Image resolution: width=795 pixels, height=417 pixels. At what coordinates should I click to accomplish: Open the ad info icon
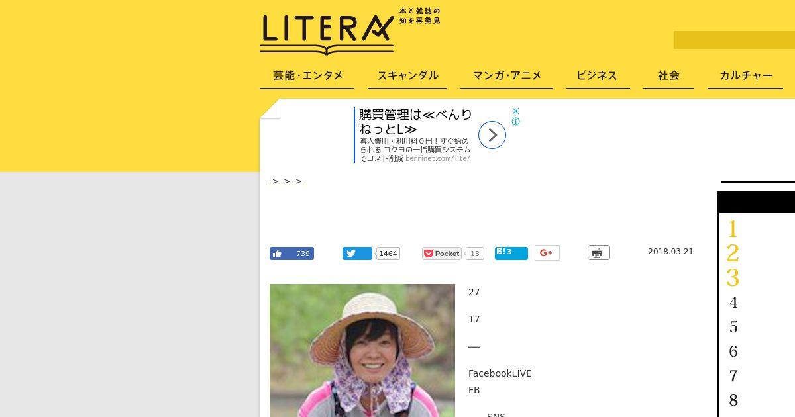pyautogui.click(x=515, y=122)
